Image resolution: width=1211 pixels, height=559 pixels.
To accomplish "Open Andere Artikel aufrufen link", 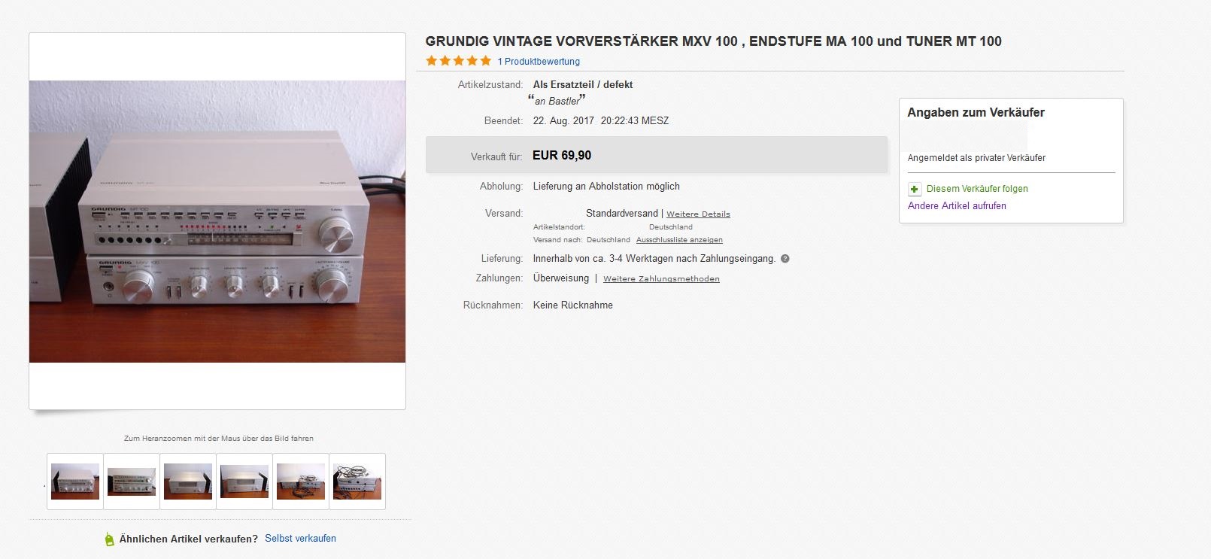I will point(957,206).
